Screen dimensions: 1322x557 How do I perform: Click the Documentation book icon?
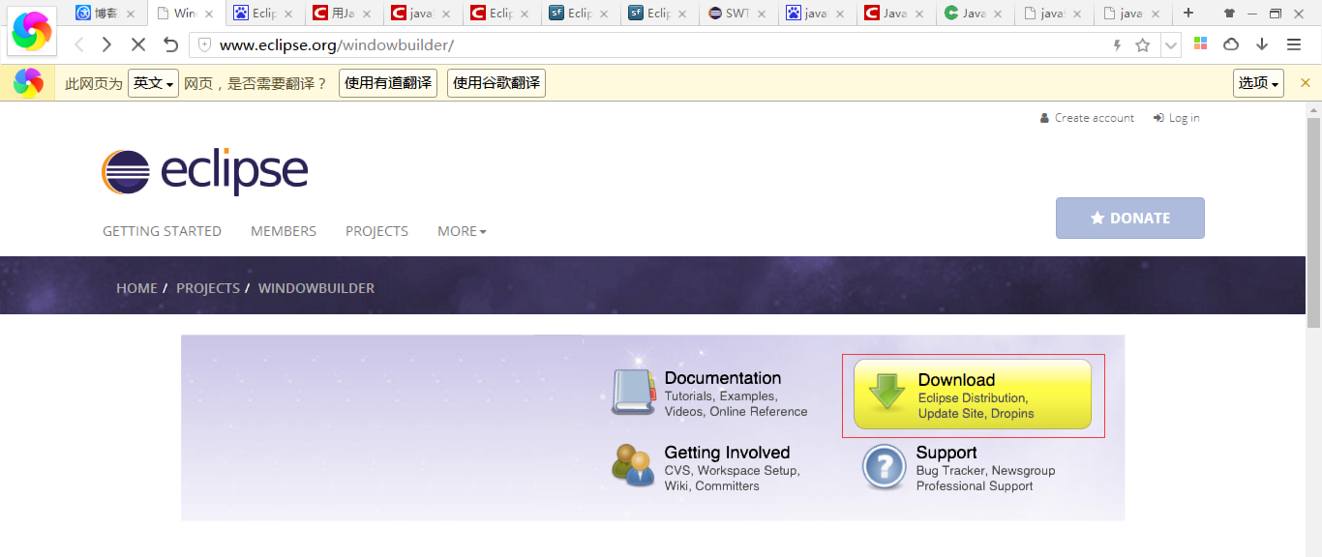633,393
